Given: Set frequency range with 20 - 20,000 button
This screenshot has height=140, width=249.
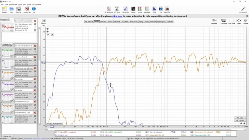Looking at the screenshot, I should (x=240, y=121).
